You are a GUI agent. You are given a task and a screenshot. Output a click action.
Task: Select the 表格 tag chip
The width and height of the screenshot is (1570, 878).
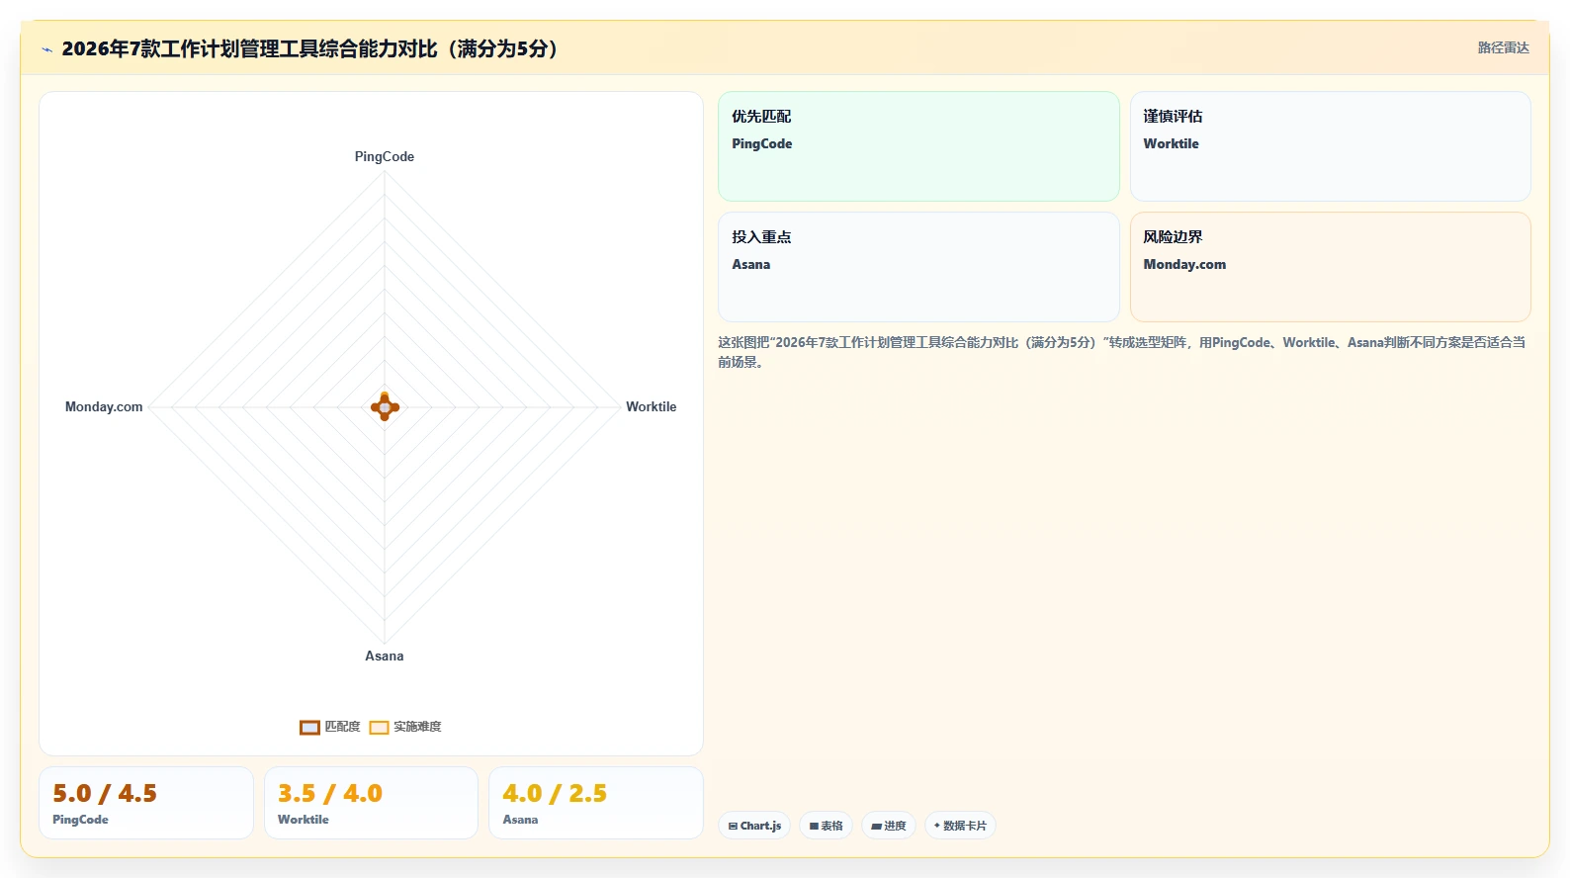click(x=826, y=826)
